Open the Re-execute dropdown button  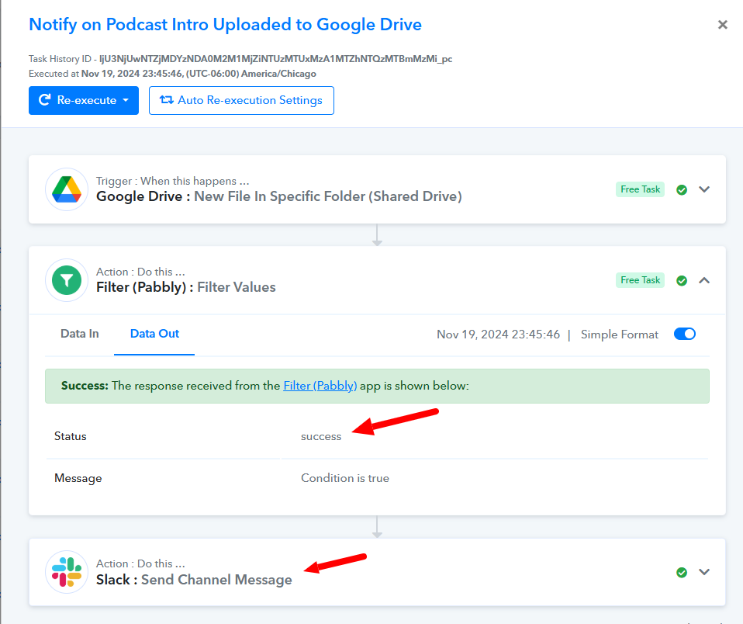point(84,101)
